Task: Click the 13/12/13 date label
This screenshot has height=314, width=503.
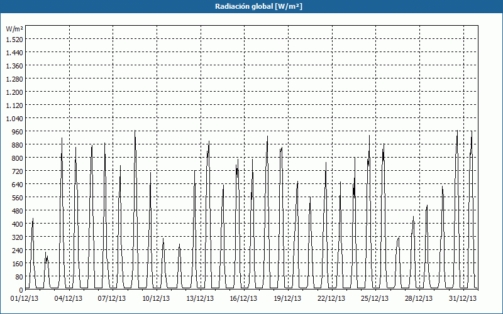Action: pos(201,298)
